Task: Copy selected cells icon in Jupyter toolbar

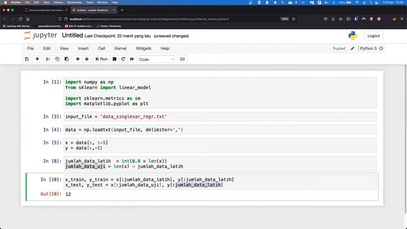Action: (x=57, y=59)
